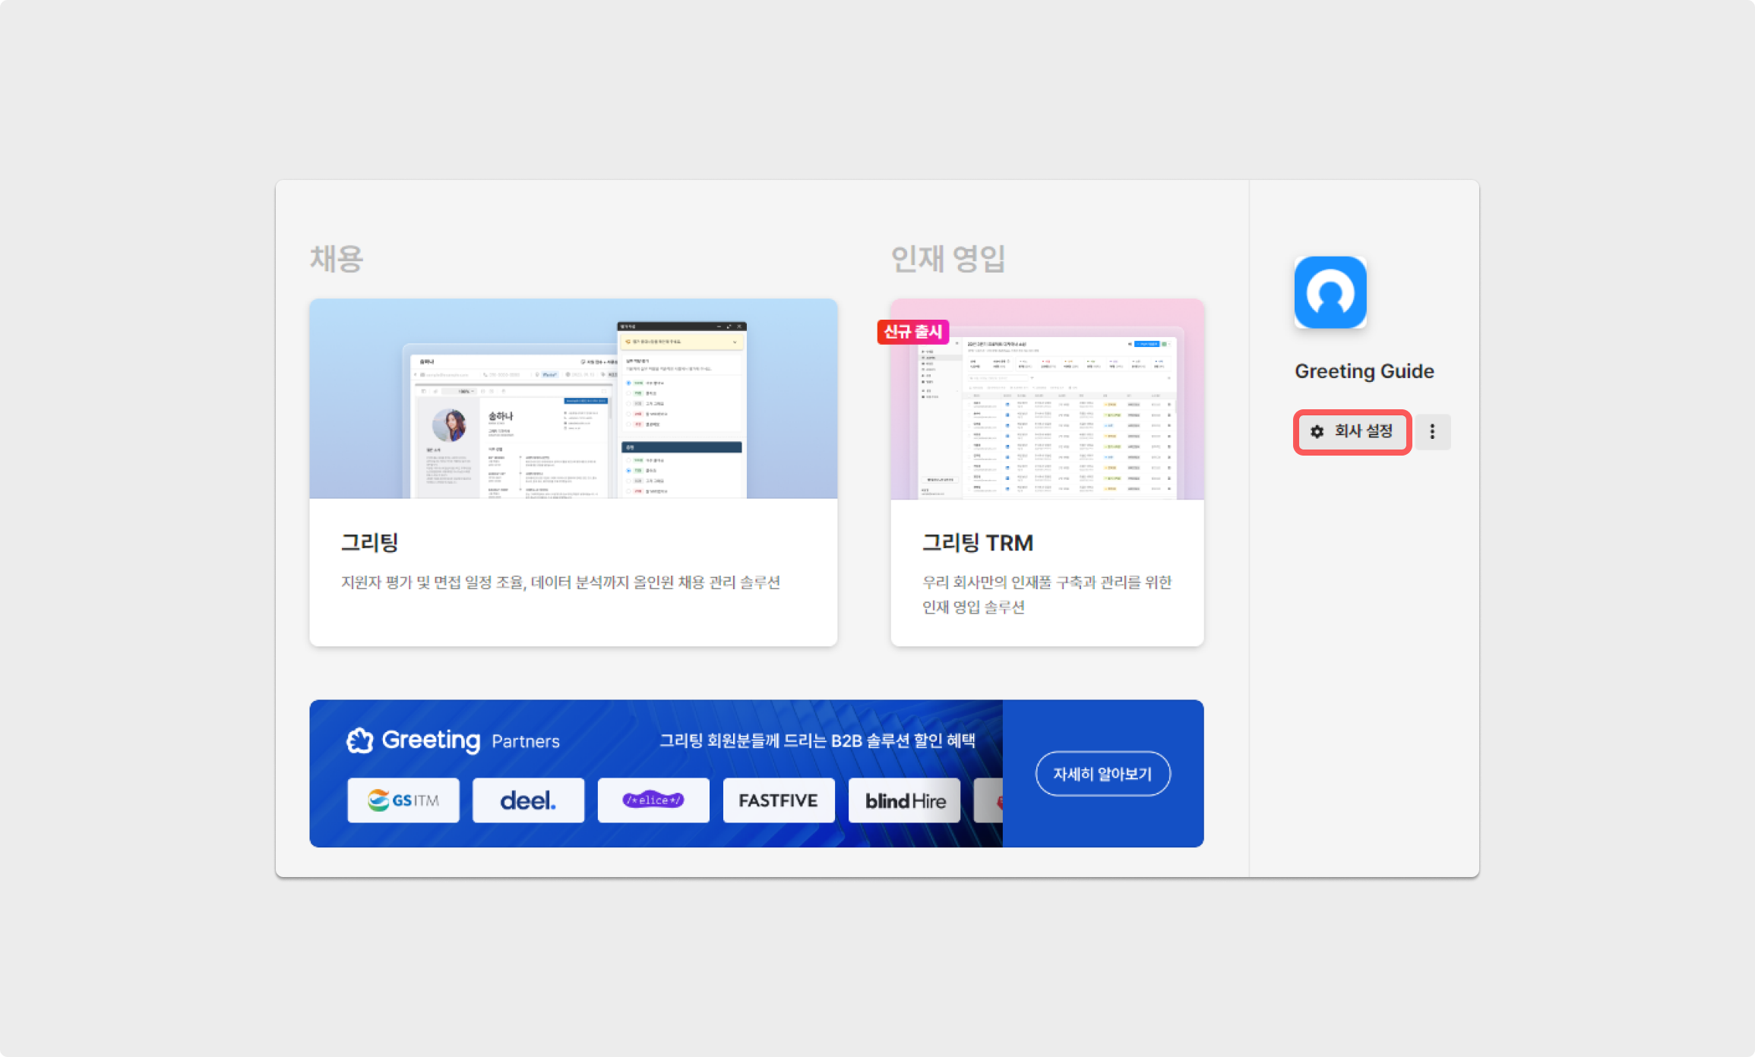
Task: Open the 그리팅 product card preview image
Action: coord(573,399)
